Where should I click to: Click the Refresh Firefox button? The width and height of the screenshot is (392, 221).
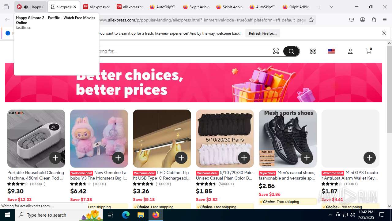[262, 33]
